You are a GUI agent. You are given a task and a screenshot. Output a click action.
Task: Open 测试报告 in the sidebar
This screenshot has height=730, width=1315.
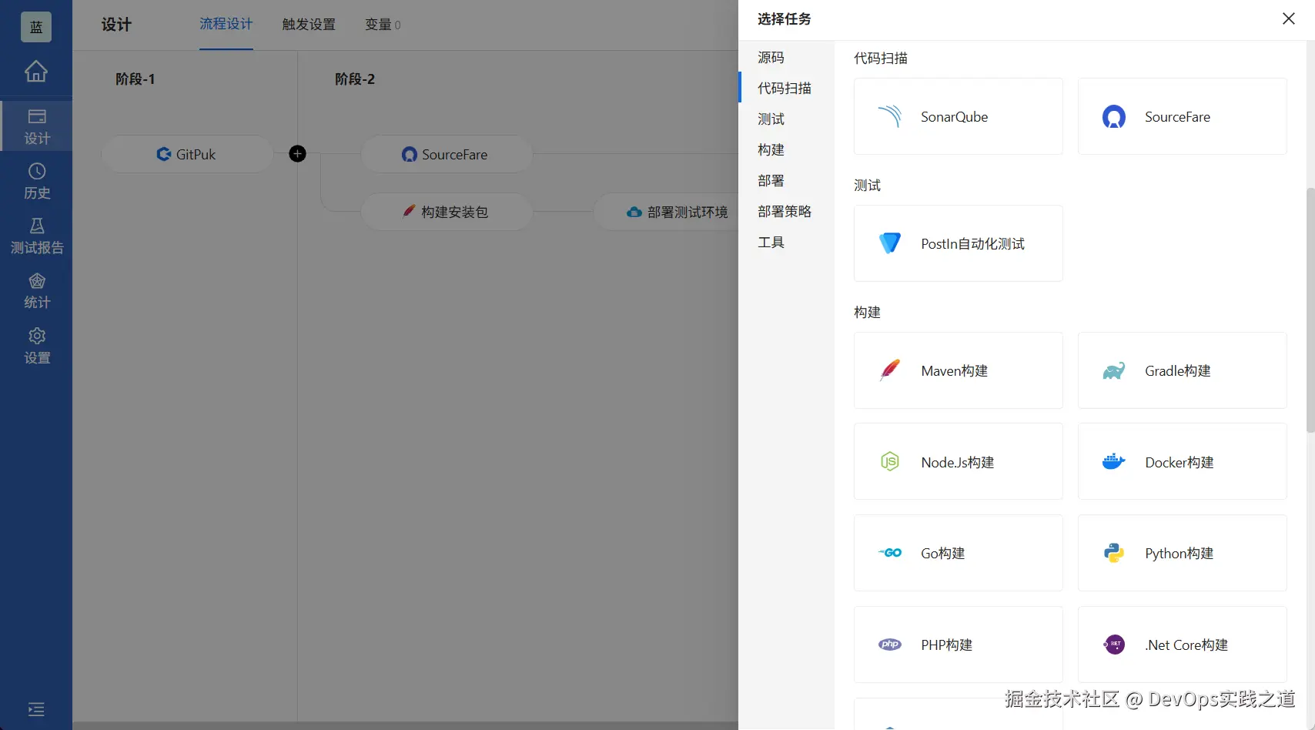coord(36,236)
